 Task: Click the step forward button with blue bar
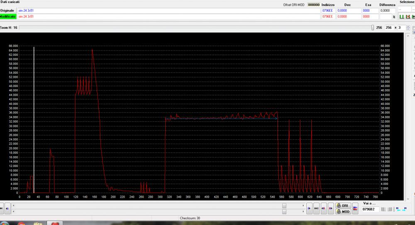click(x=309, y=208)
